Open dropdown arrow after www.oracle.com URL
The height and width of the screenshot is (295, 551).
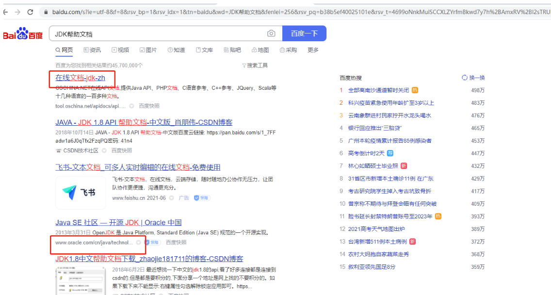click(138, 243)
